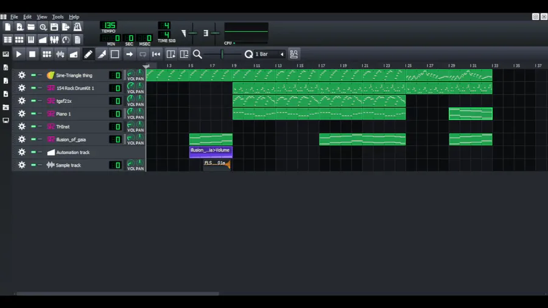Viewport: 548px width, 308px height.
Task: Open the gear menu for illusion_of_gaia track
Action: 22,139
